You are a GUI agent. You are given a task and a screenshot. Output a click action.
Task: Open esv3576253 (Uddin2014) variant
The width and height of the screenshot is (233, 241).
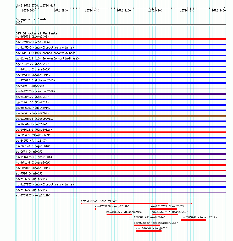click(x=33, y=108)
